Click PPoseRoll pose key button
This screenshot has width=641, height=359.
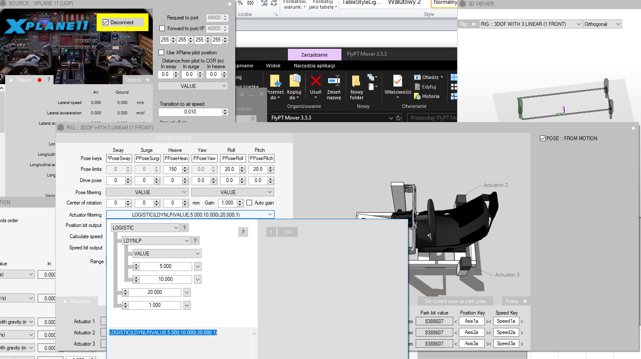pos(233,158)
